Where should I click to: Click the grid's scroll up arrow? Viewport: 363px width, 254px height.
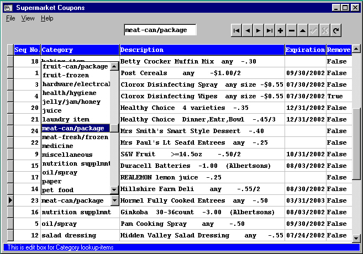pyautogui.click(x=356, y=49)
